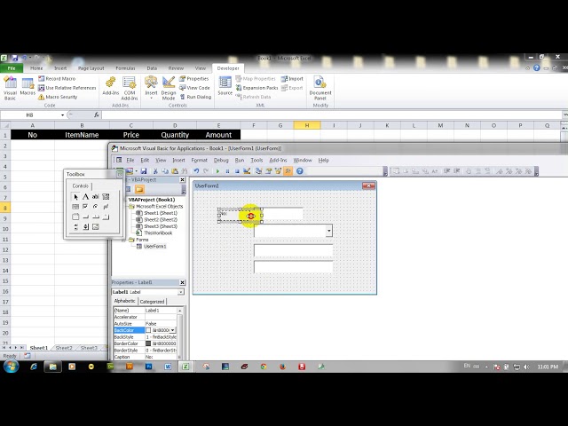Screen dimensions: 568x426
Task: Open the Windows Start button
Action: click(x=11, y=367)
